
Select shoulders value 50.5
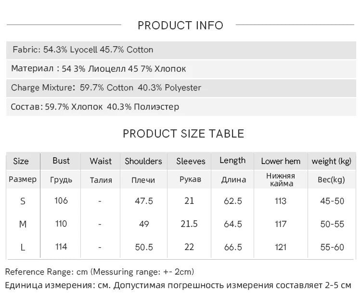(144, 247)
